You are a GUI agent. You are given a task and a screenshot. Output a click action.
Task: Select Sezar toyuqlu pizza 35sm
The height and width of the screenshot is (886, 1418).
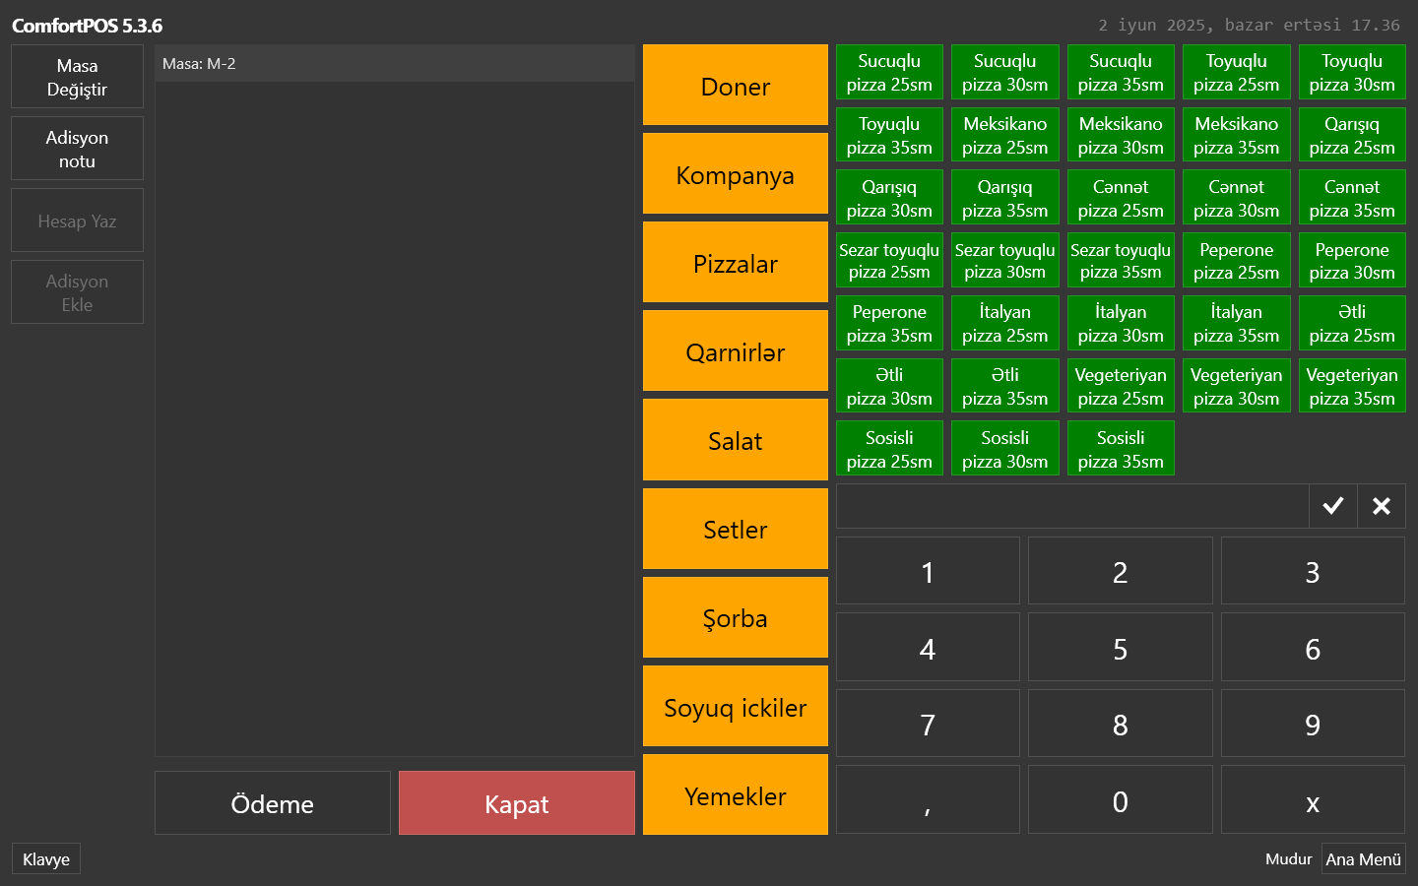click(x=1121, y=261)
